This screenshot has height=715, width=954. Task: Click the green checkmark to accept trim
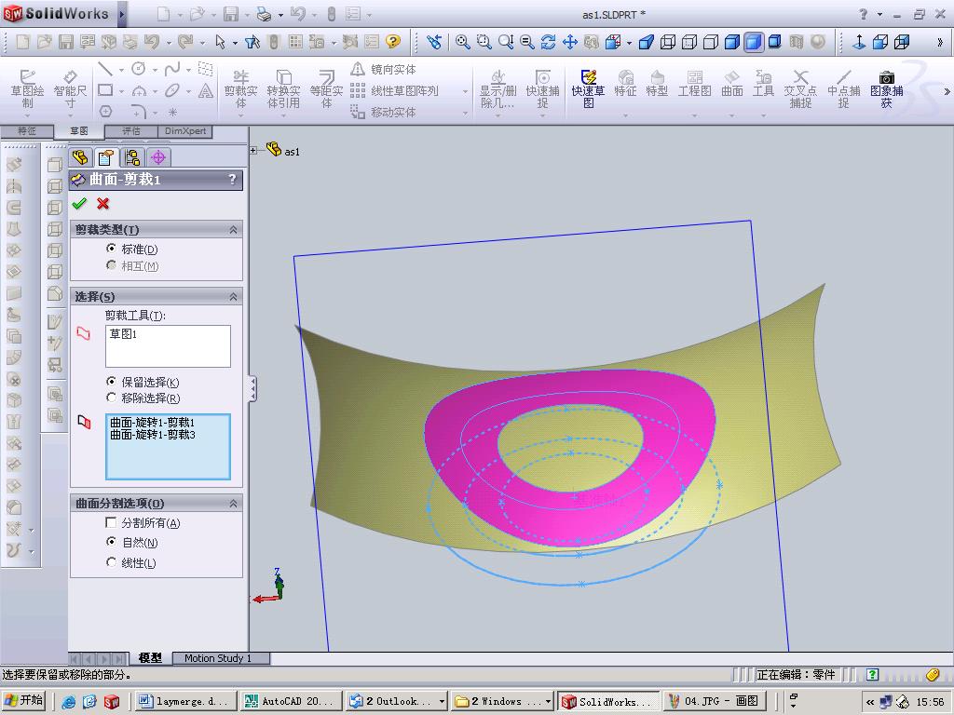click(x=79, y=204)
